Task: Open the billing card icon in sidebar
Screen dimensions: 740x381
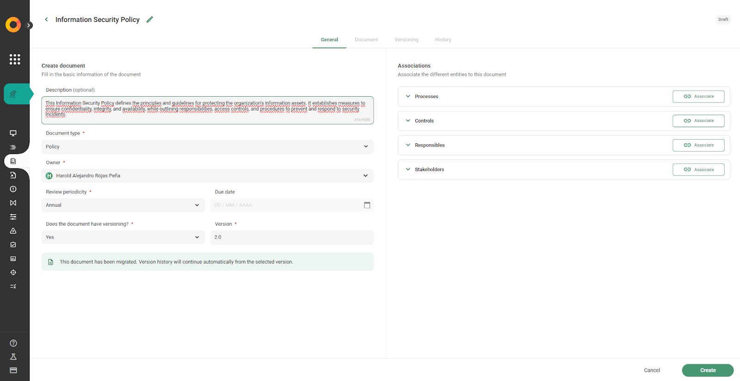Action: pos(13,370)
